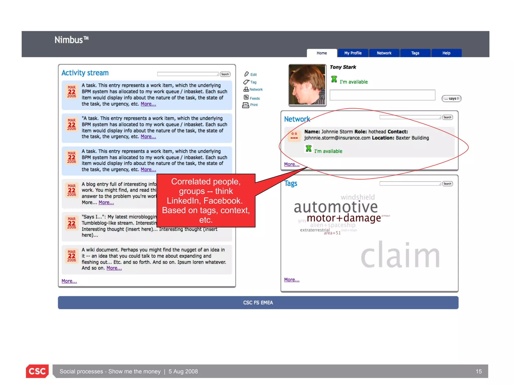This screenshot has width=514, height=385.
Task: Click the 'automotive' tag
Action: [336, 207]
